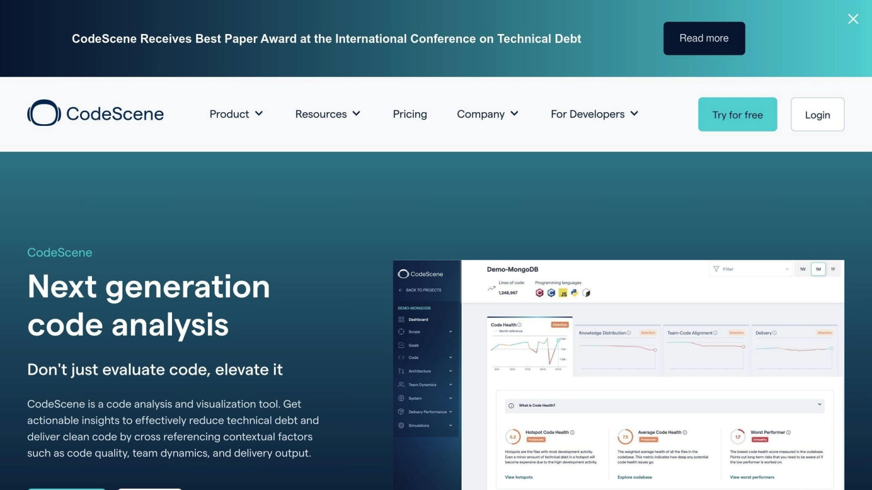Open the Resources dropdown menu

328,114
